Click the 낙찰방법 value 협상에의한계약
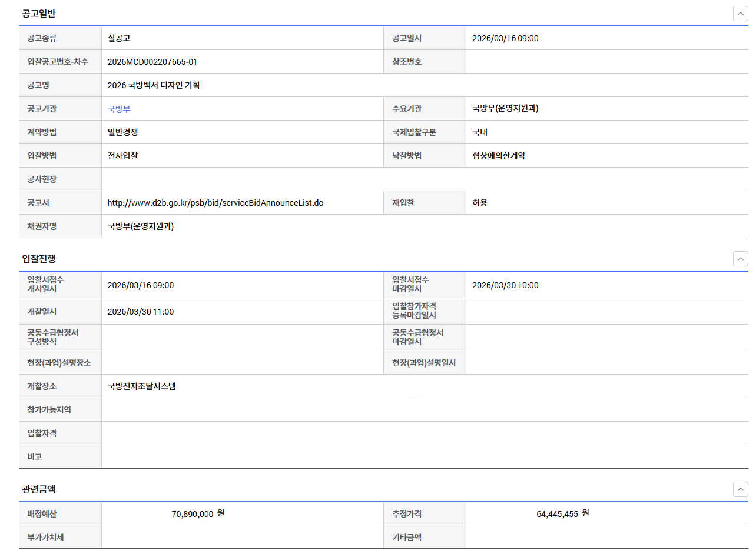 499,156
